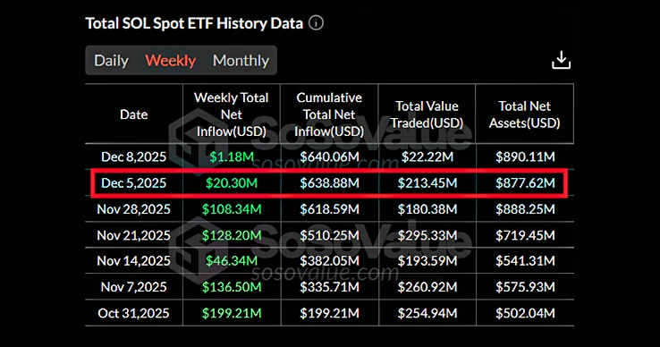Click the $254.94M value traded cell

pyautogui.click(x=427, y=313)
